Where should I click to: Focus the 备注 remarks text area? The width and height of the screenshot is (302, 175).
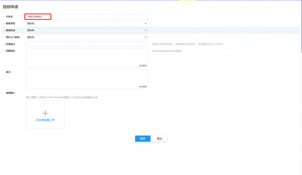pyautogui.click(x=87, y=79)
